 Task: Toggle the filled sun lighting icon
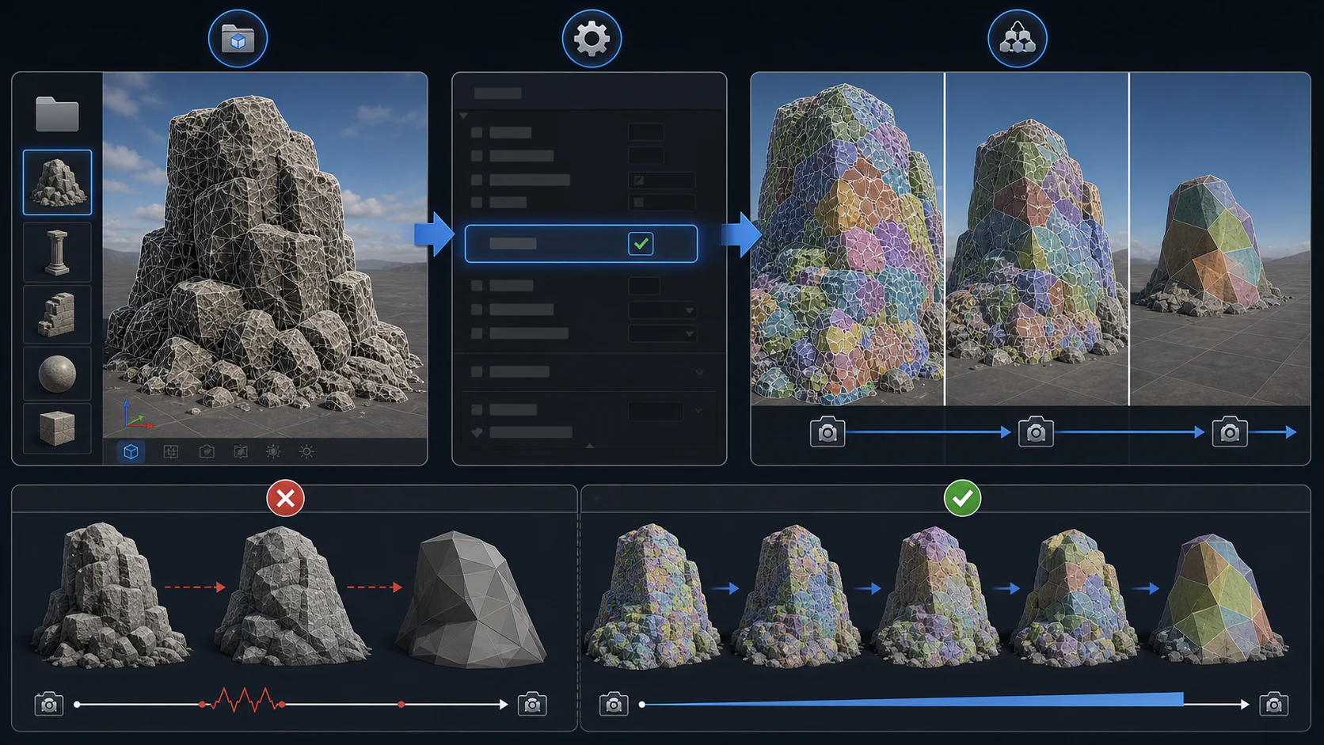[x=273, y=451]
